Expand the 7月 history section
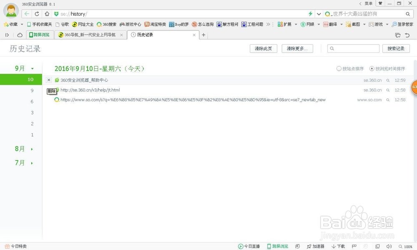 pos(20,162)
